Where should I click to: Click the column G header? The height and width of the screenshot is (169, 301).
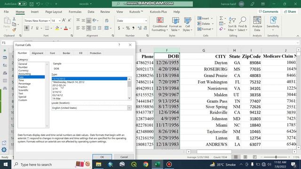(204, 50)
